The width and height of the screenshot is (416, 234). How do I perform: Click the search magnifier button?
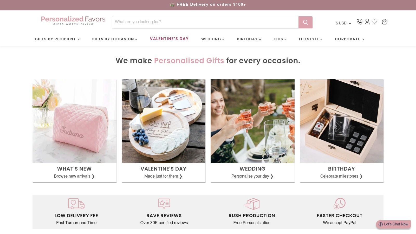pyautogui.click(x=305, y=22)
